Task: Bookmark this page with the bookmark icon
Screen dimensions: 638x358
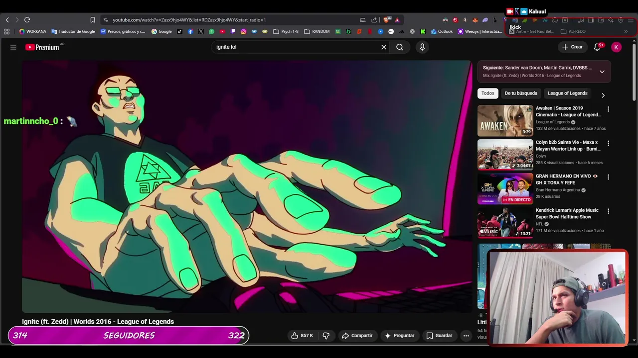Action: [92, 20]
